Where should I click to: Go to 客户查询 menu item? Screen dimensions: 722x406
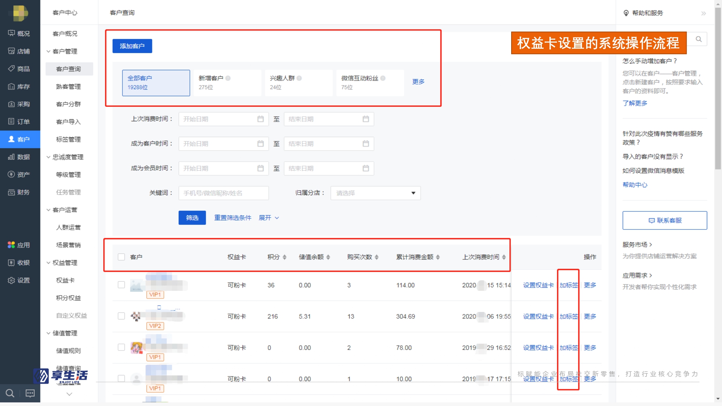[69, 69]
